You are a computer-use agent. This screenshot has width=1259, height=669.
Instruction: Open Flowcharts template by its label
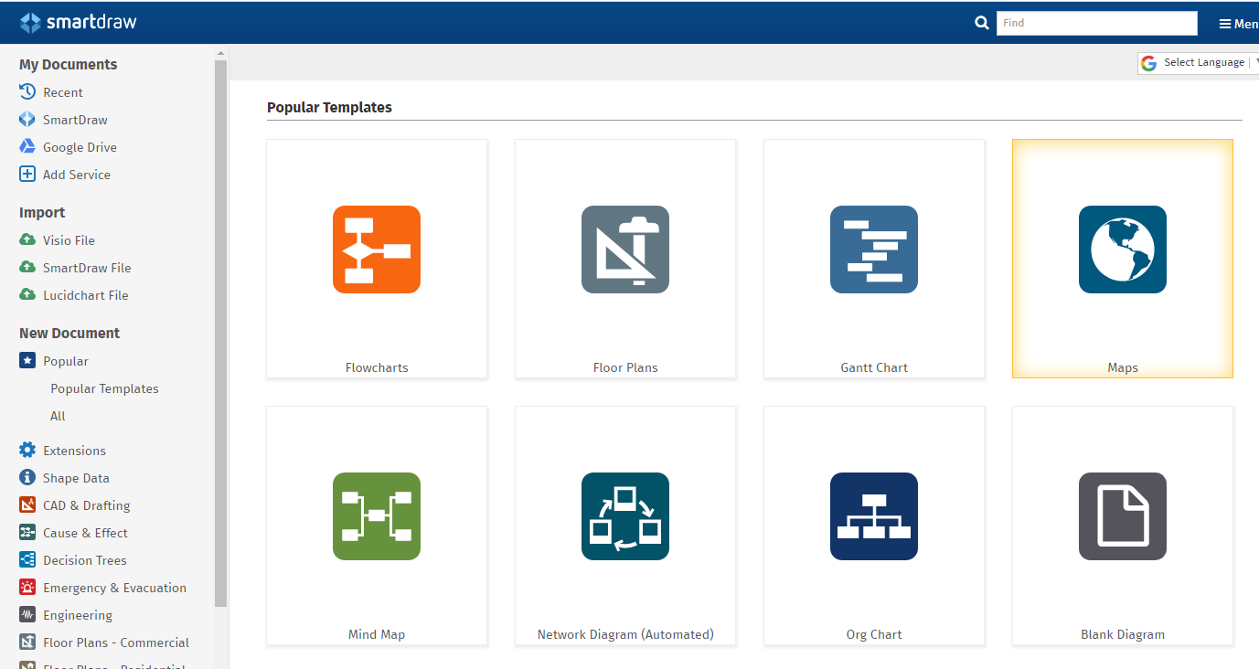(x=377, y=367)
